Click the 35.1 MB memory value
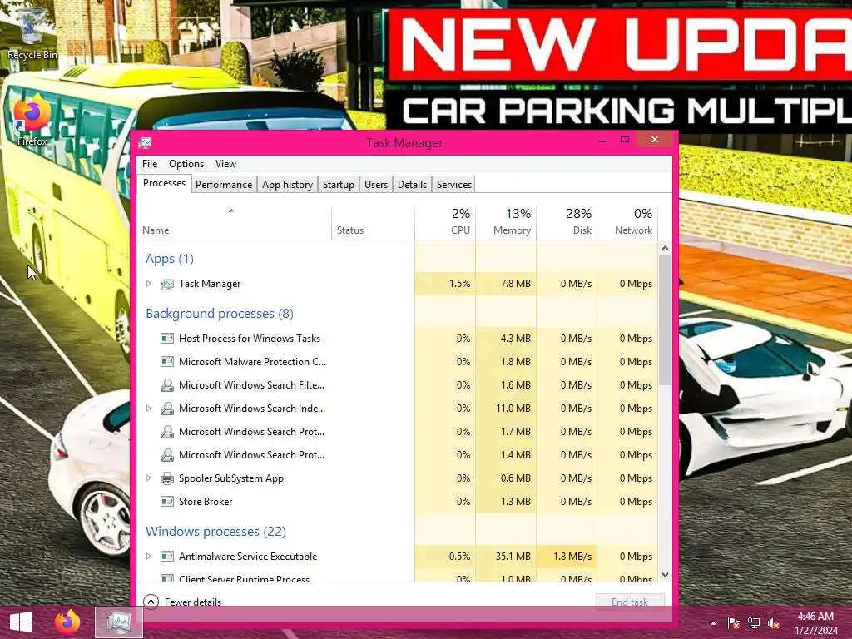 [513, 557]
